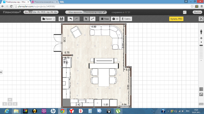Open uTorrent from the Windows taskbar

[x=118, y=111]
